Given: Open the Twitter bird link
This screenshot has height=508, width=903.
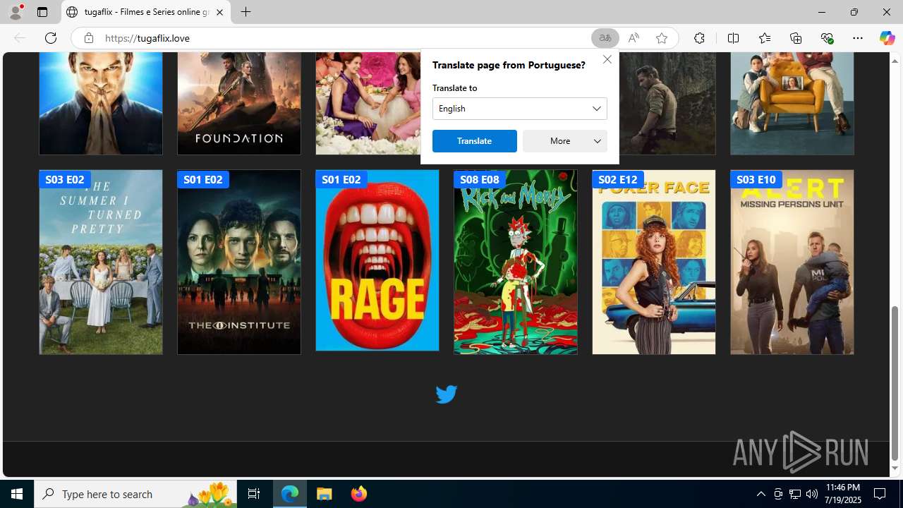Looking at the screenshot, I should tap(446, 394).
